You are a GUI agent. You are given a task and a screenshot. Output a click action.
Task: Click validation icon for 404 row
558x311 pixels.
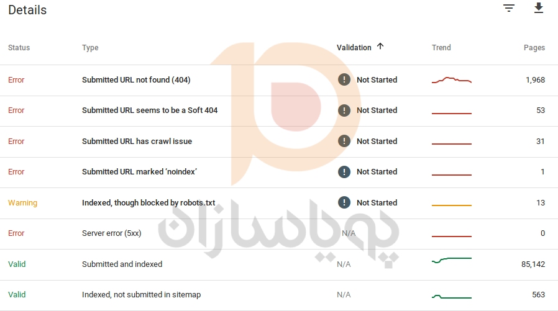(x=344, y=79)
